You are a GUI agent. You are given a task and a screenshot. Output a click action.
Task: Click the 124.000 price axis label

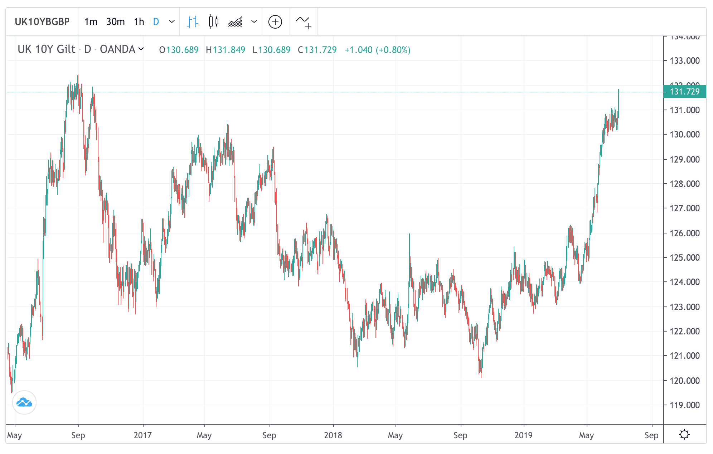[685, 282]
